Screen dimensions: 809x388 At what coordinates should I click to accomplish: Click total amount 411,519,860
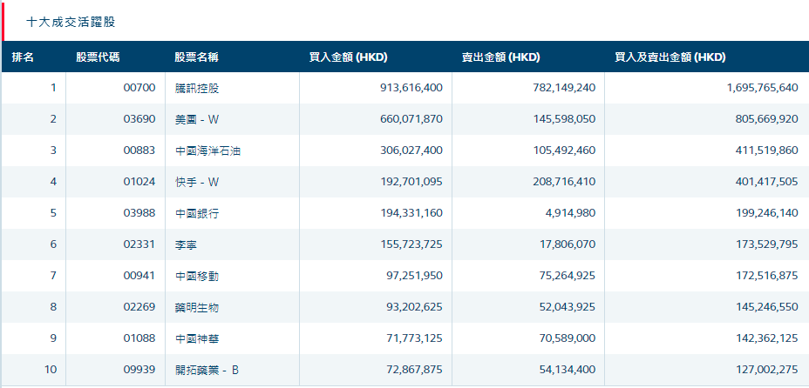click(766, 151)
